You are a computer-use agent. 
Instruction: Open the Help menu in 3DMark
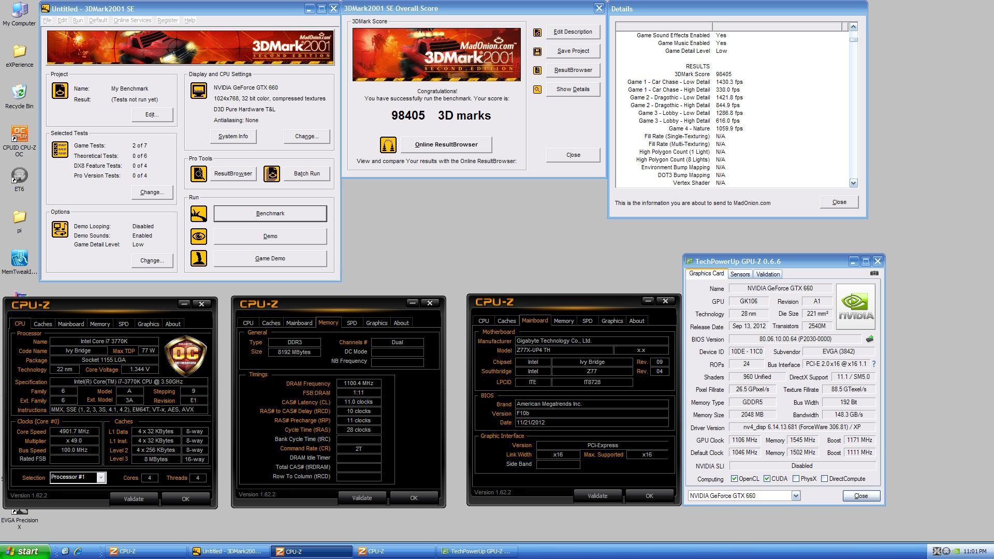190,20
